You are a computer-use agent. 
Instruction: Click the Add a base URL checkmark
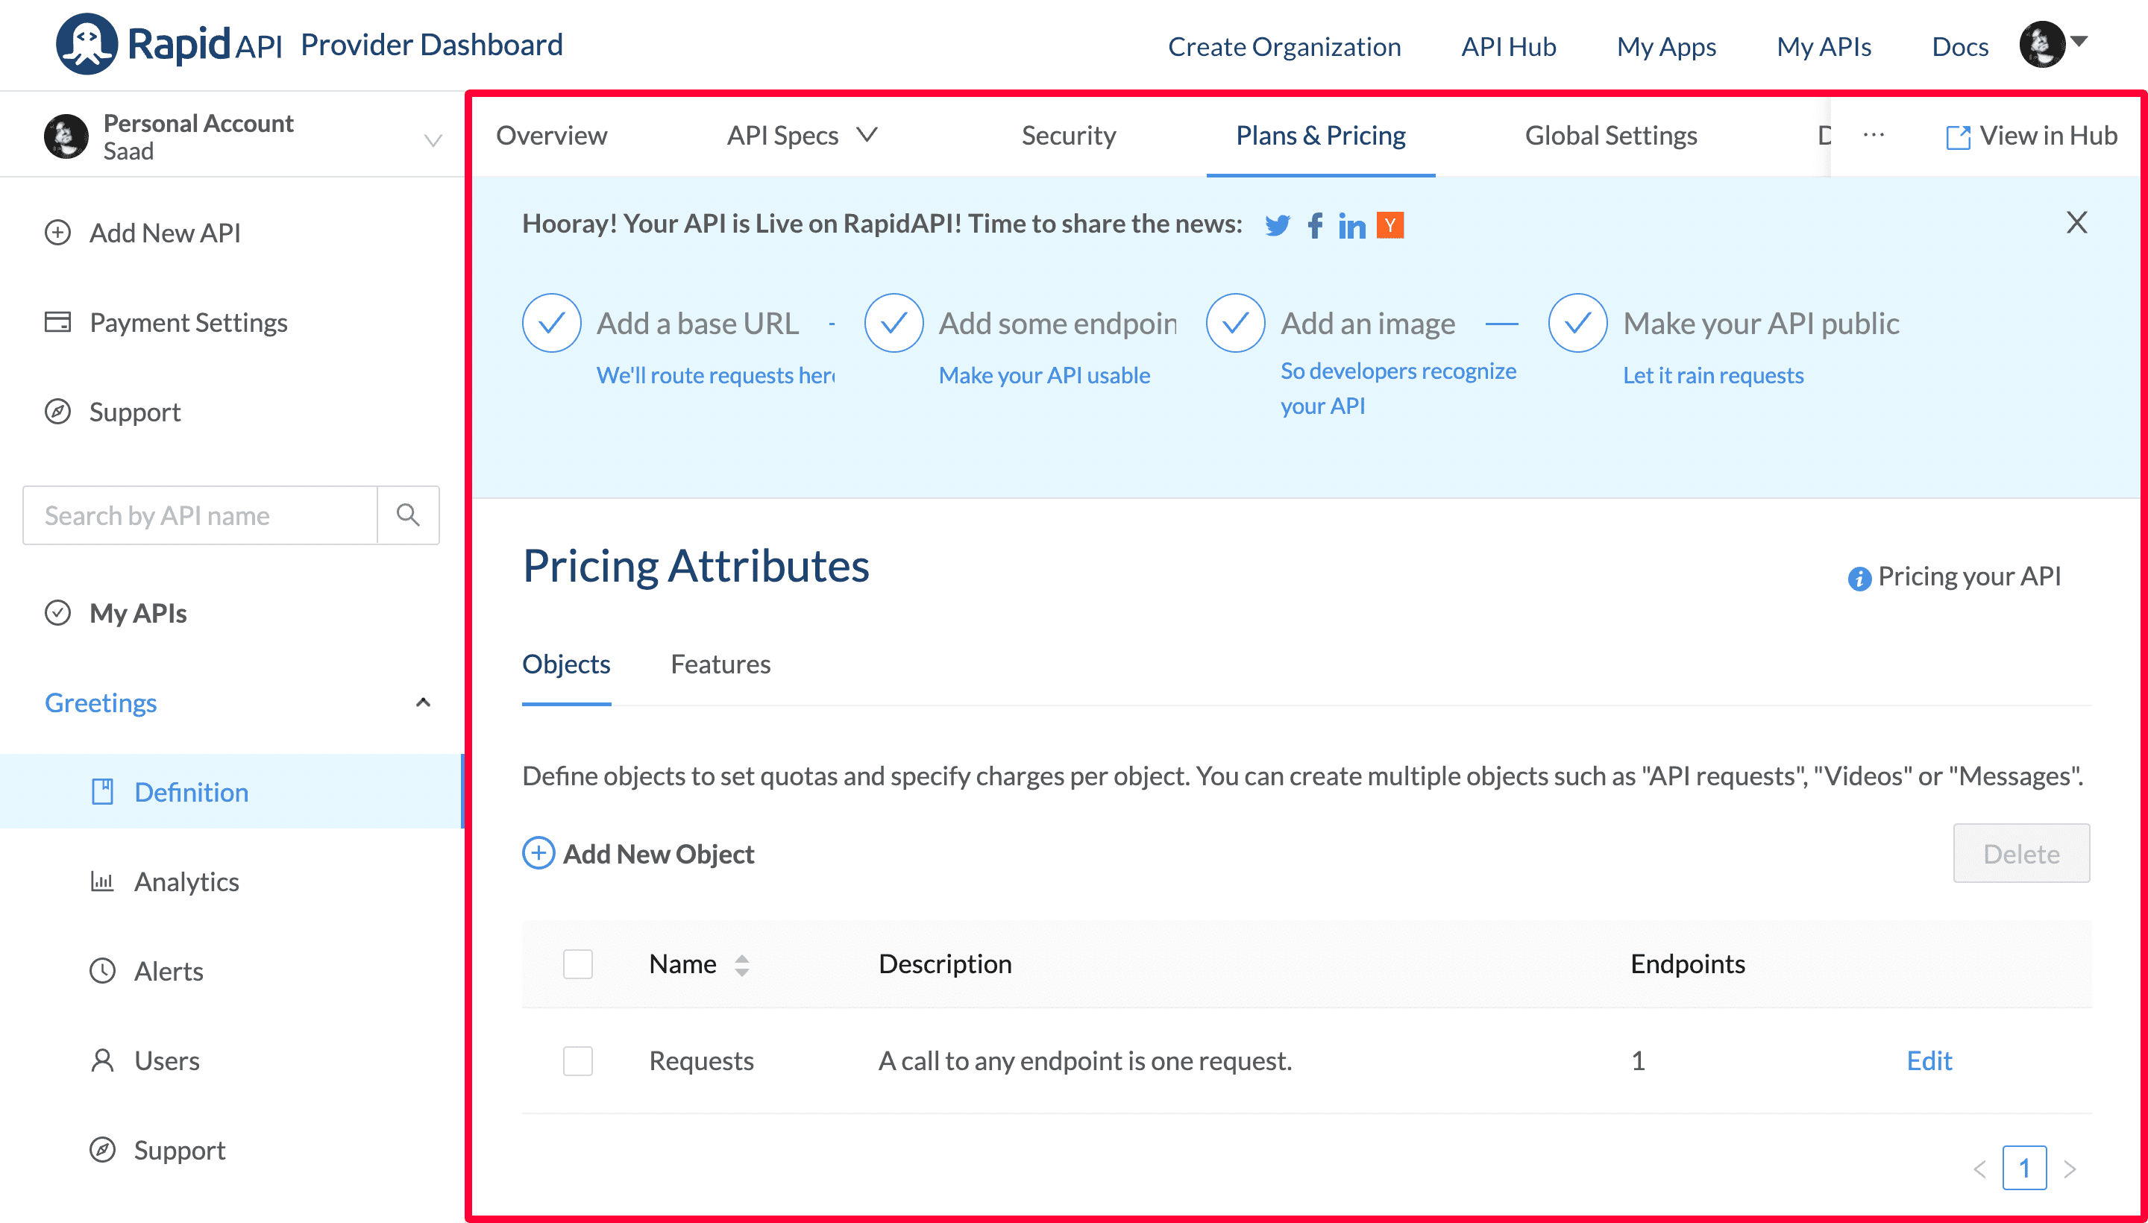552,323
